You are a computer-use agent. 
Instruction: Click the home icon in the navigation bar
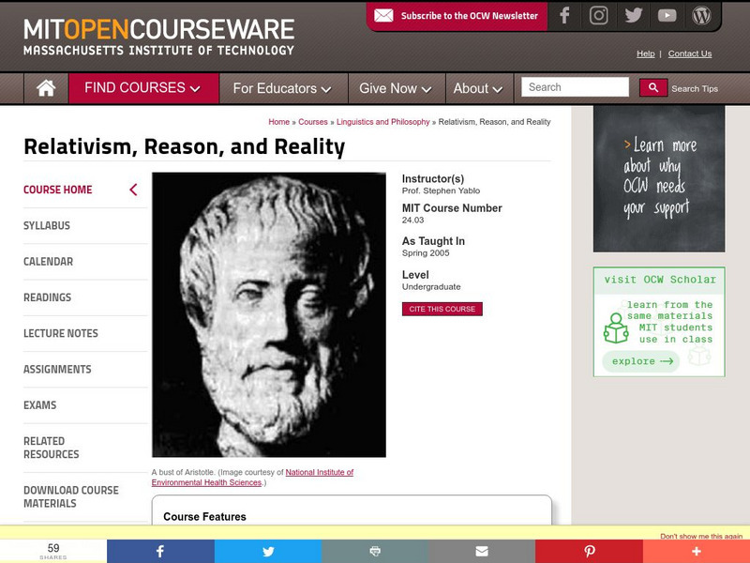tap(44, 87)
